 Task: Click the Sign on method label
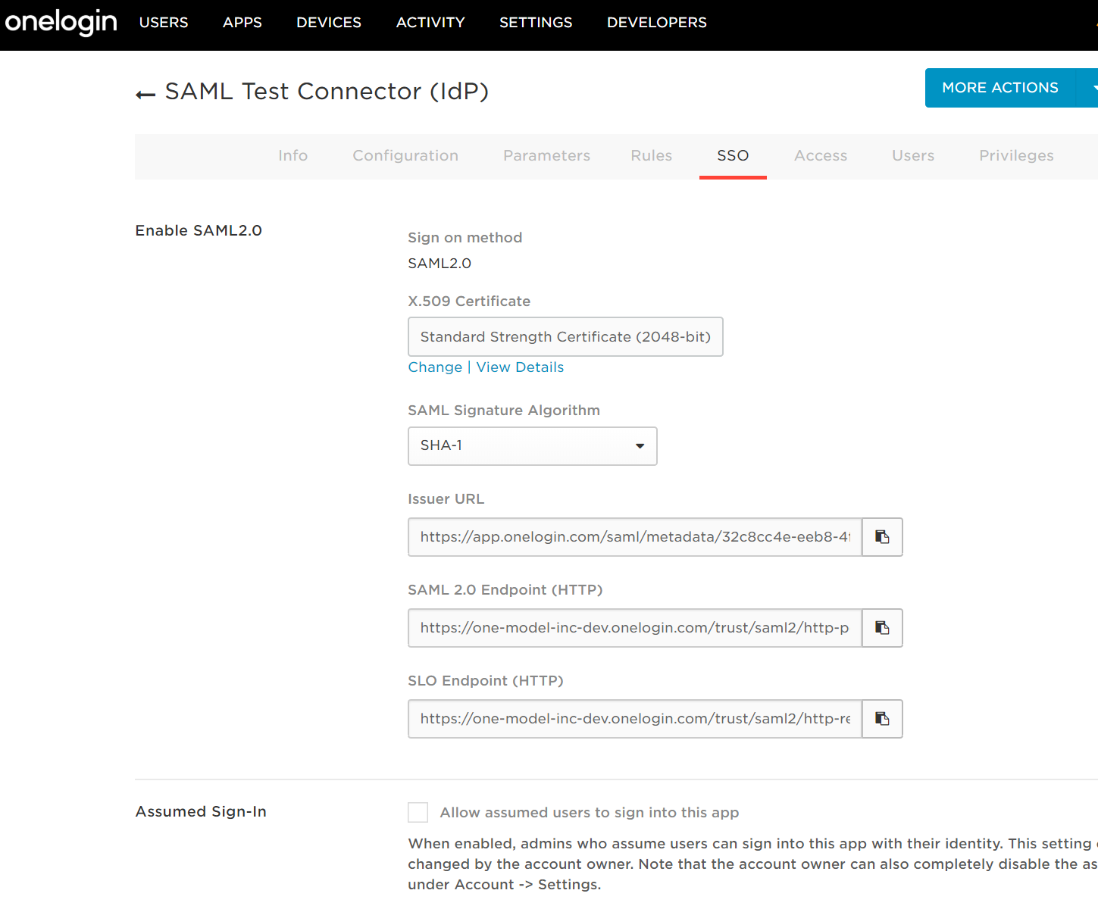click(465, 238)
